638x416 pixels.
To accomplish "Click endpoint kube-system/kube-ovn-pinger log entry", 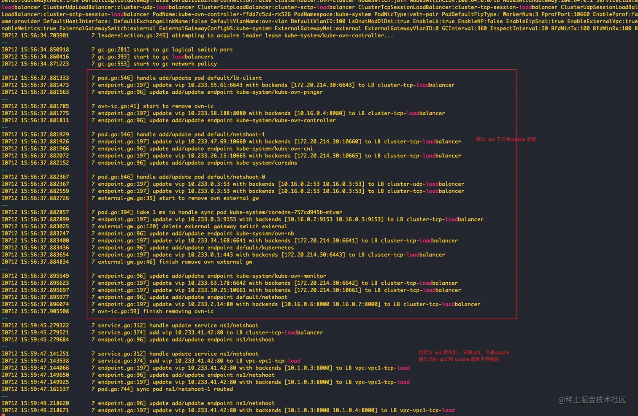I will (162, 92).
